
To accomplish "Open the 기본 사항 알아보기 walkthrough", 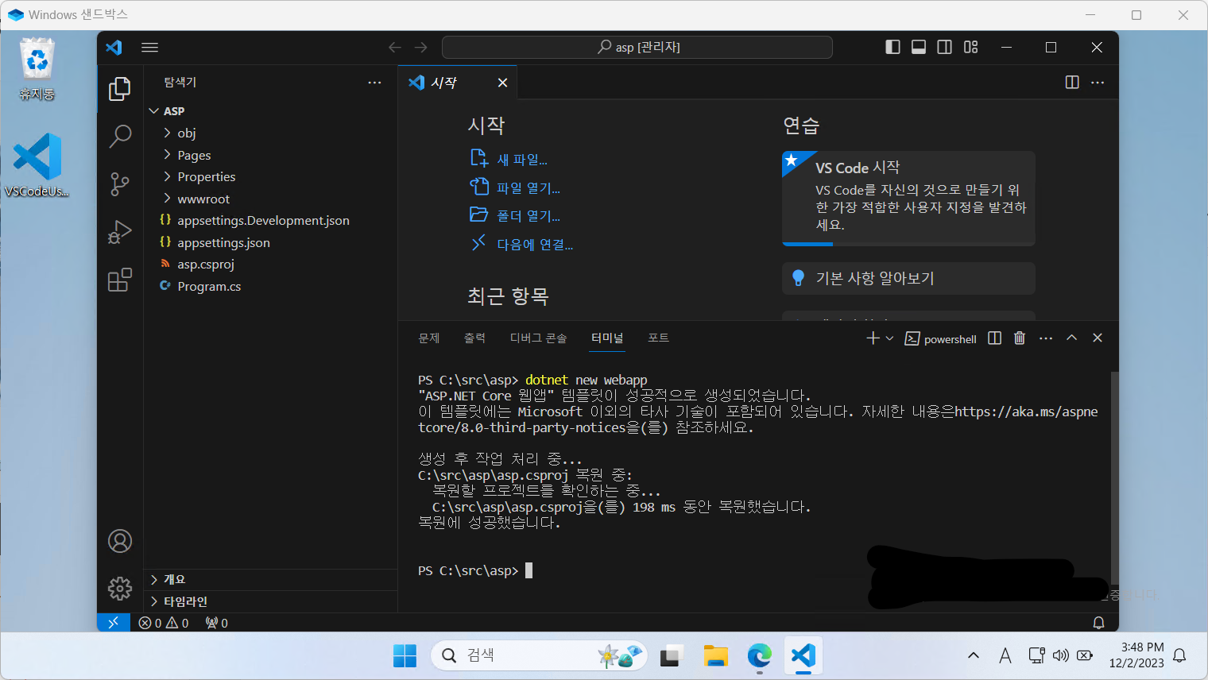I will 908,278.
